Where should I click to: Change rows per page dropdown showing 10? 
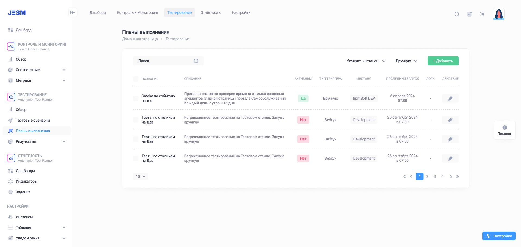click(140, 176)
